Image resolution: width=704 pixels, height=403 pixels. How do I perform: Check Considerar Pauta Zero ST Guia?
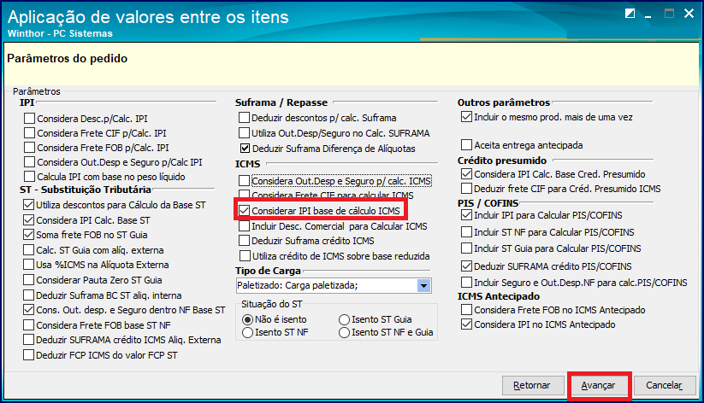pos(29,280)
